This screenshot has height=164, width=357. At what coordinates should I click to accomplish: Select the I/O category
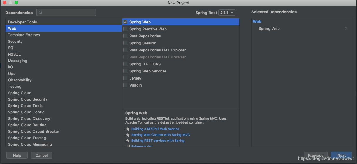pyautogui.click(x=64, y=67)
